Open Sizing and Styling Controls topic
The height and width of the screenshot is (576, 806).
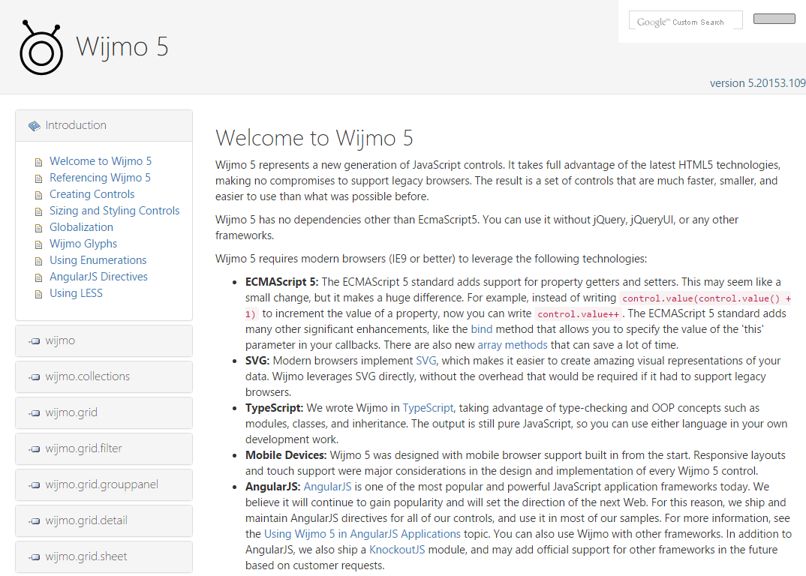(114, 211)
